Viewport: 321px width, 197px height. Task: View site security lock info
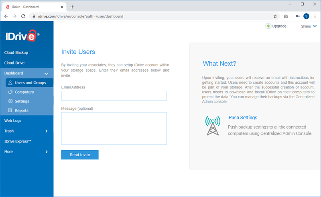[x=34, y=16]
